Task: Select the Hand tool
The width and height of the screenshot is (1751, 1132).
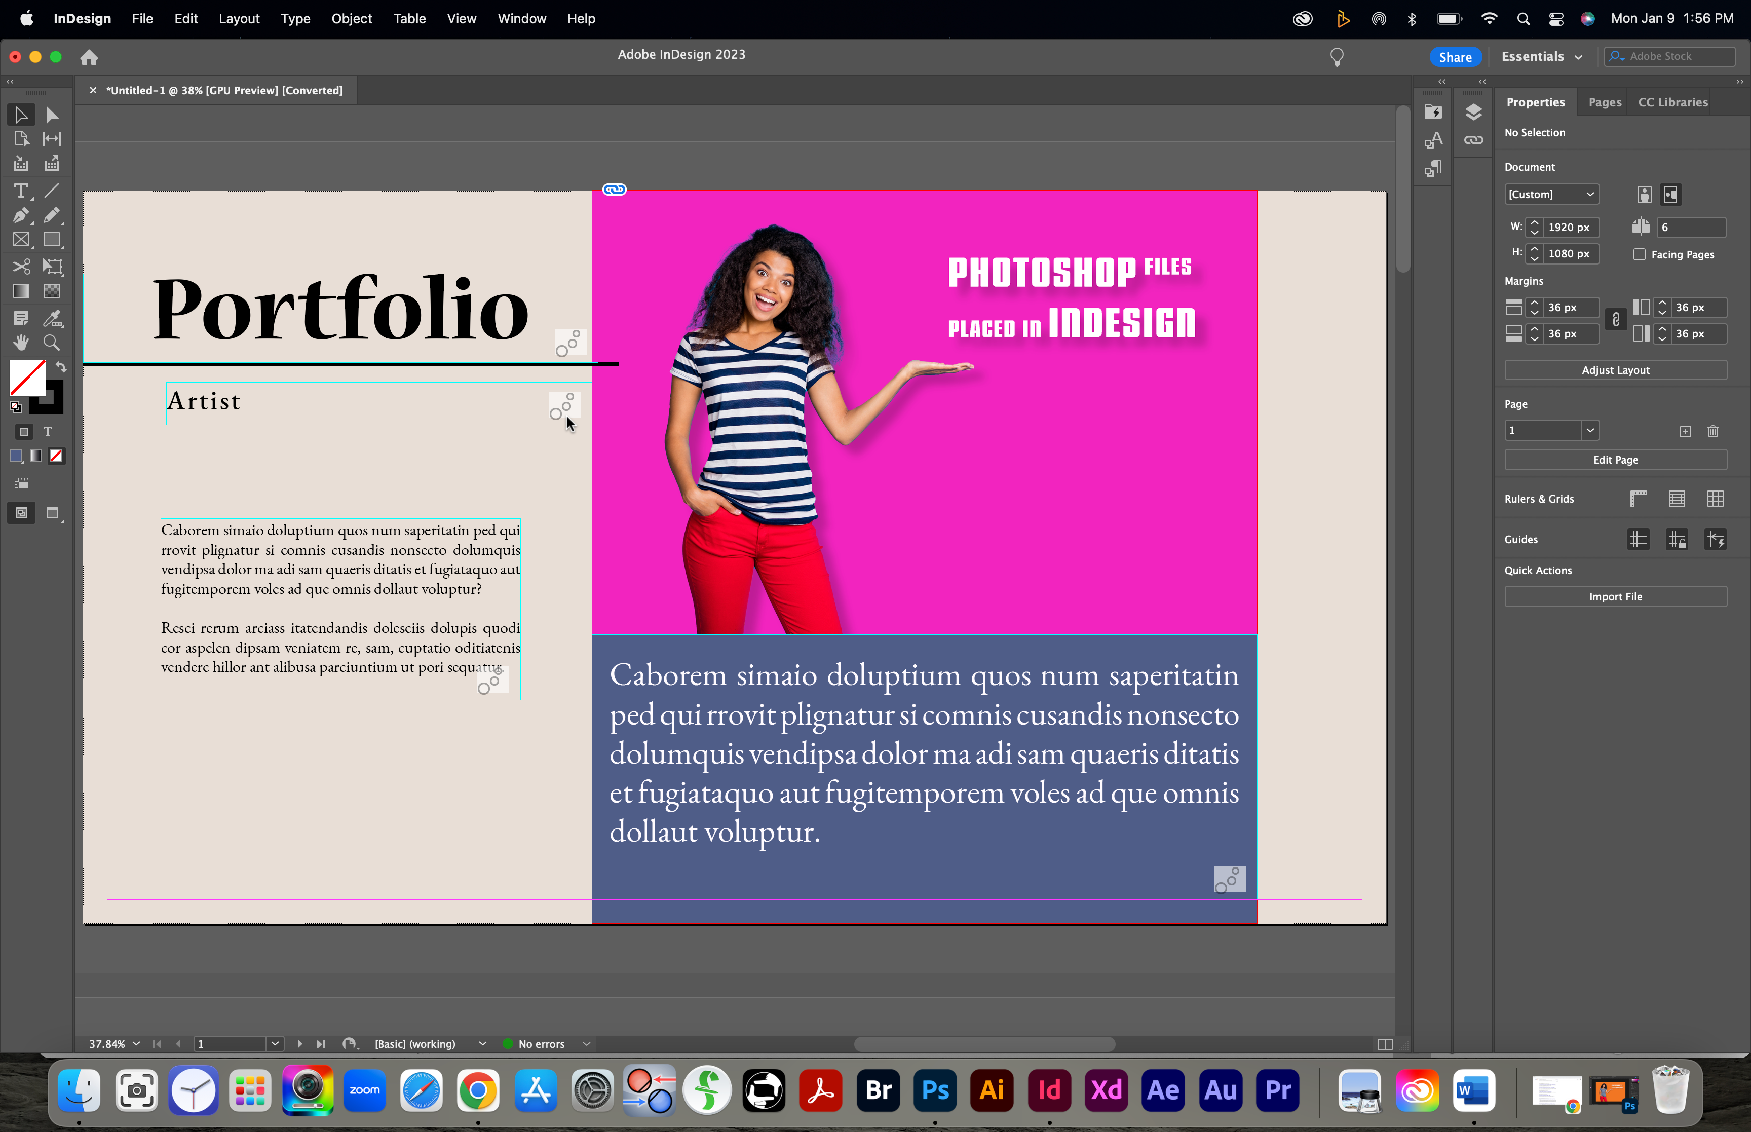Action: [x=21, y=343]
